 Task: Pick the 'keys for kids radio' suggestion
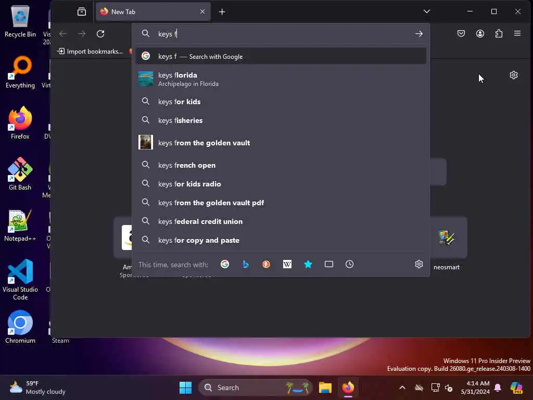(x=281, y=184)
